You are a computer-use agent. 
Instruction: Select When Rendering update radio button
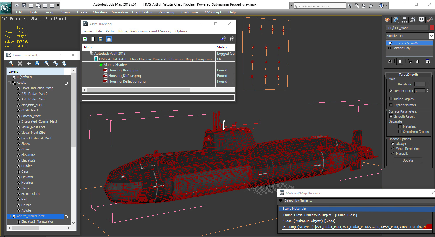tap(393, 149)
